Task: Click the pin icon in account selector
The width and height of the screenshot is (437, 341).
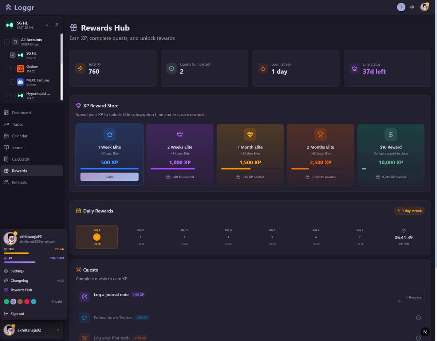Action: (x=57, y=25)
